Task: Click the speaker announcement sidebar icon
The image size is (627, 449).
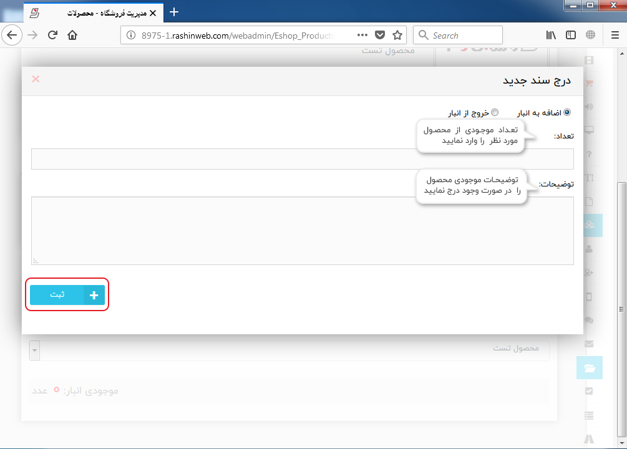Action: point(589,107)
